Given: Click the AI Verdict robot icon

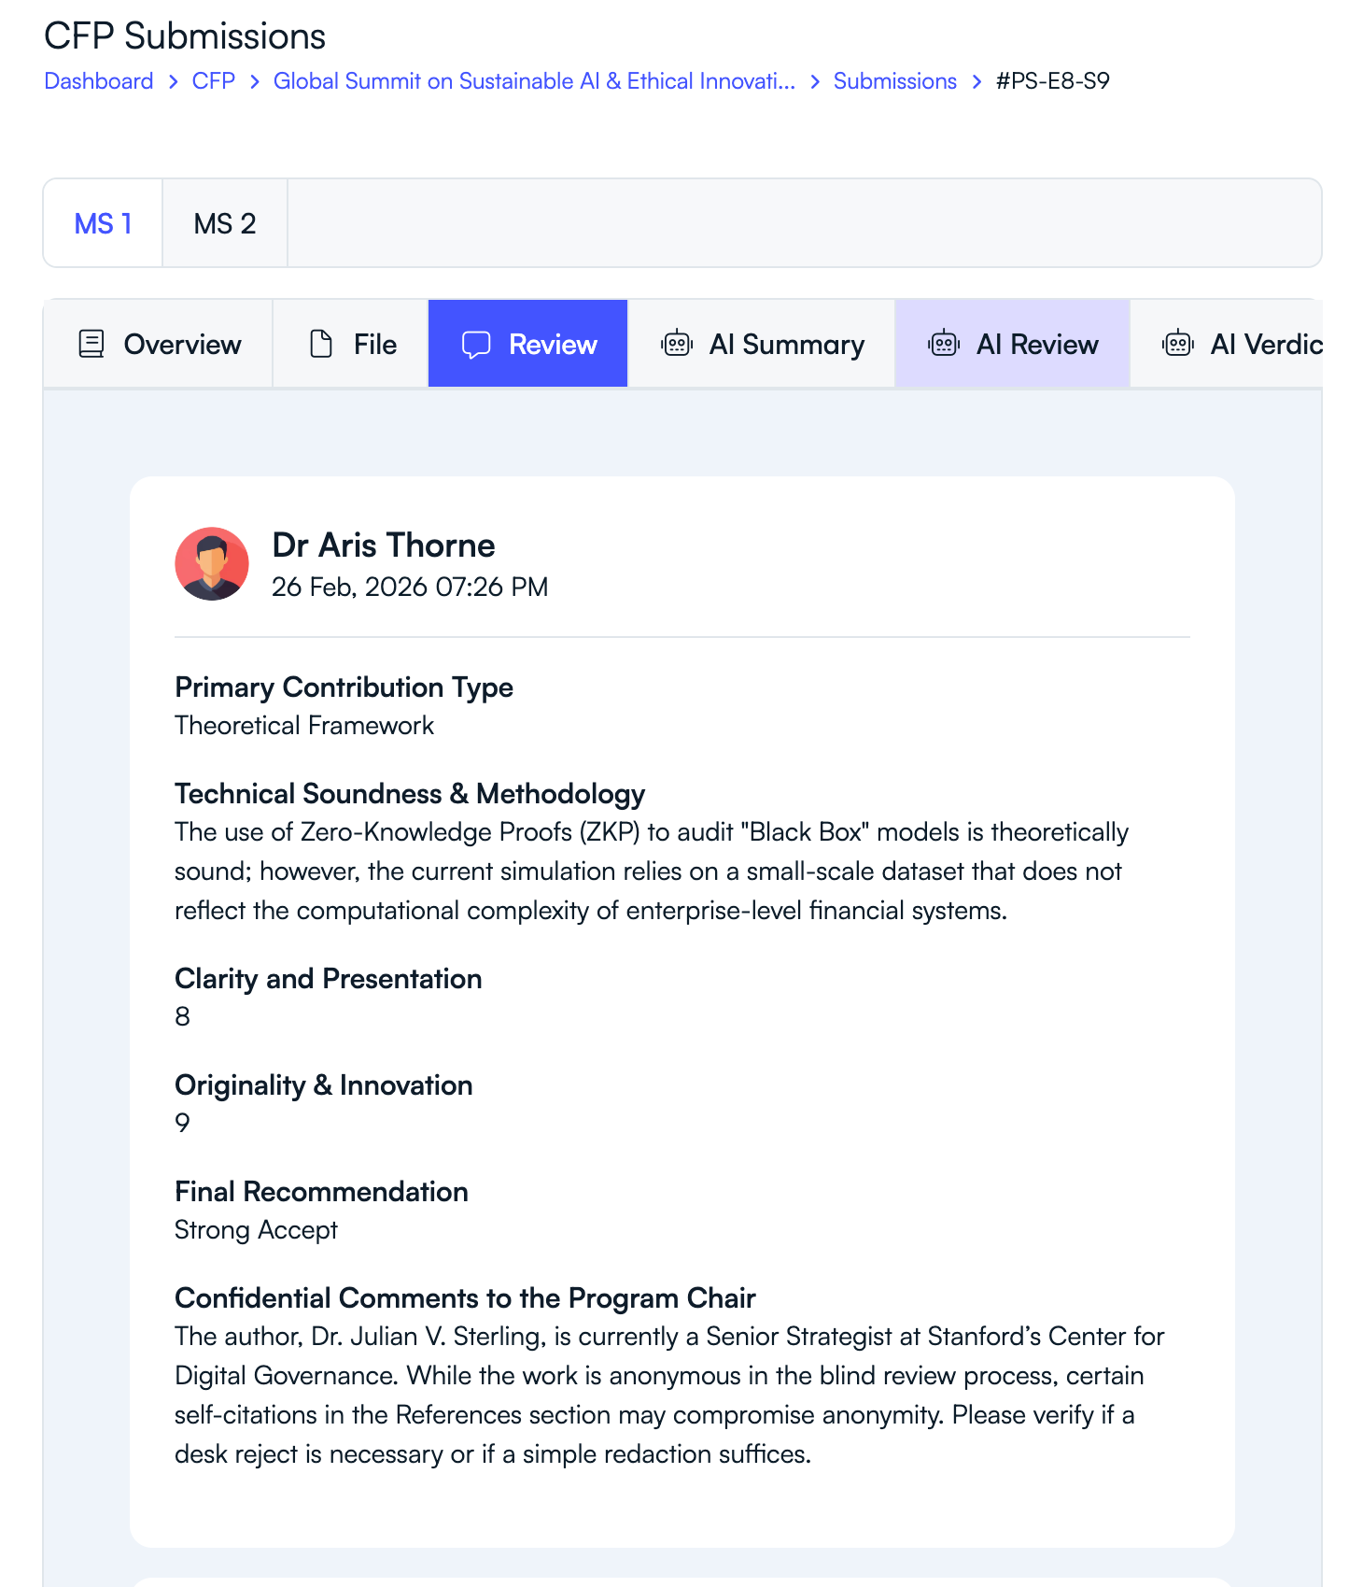Looking at the screenshot, I should point(1178,344).
